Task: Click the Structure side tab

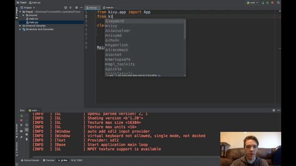Action: [x=17, y=149]
